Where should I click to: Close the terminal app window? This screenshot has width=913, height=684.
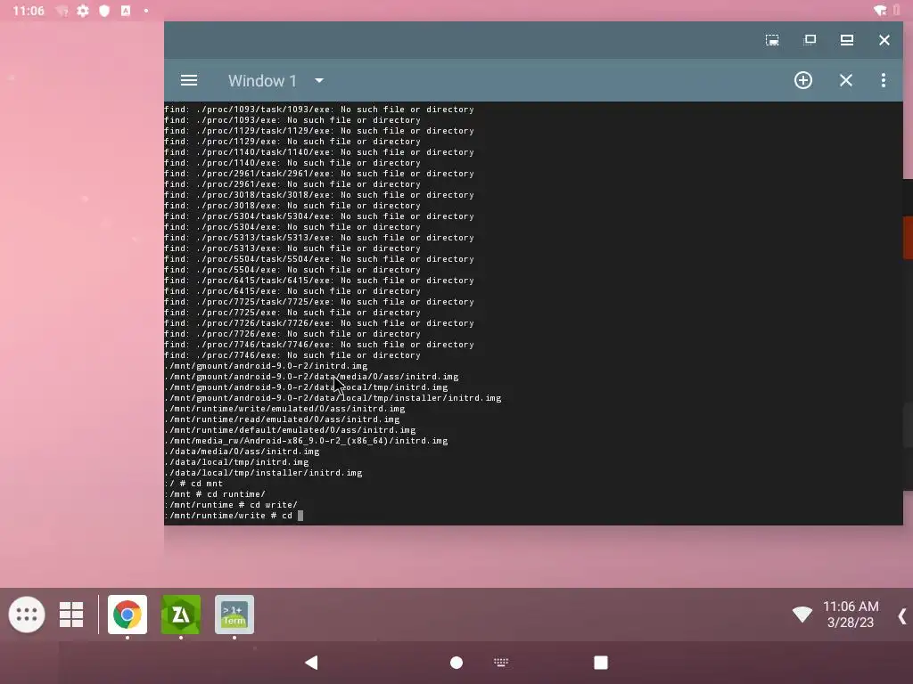[x=884, y=39]
